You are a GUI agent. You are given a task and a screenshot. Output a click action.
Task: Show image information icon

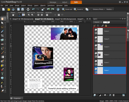58,9
